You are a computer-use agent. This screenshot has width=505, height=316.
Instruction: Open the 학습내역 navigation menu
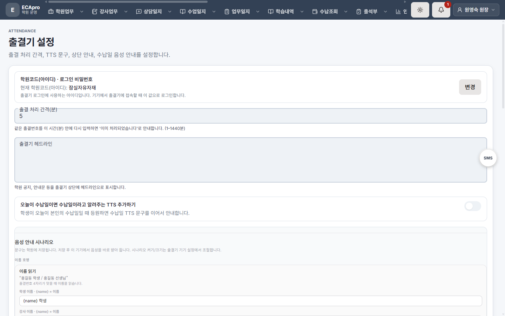pyautogui.click(x=285, y=12)
